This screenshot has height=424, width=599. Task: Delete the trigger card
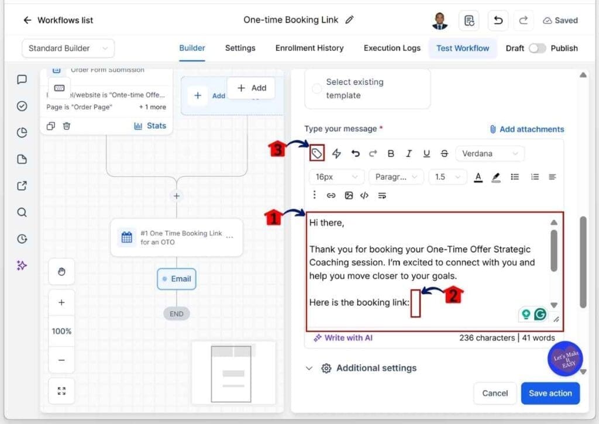pos(67,126)
